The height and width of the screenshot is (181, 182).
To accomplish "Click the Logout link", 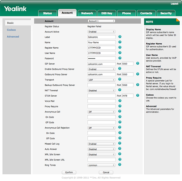I will 174,4.
